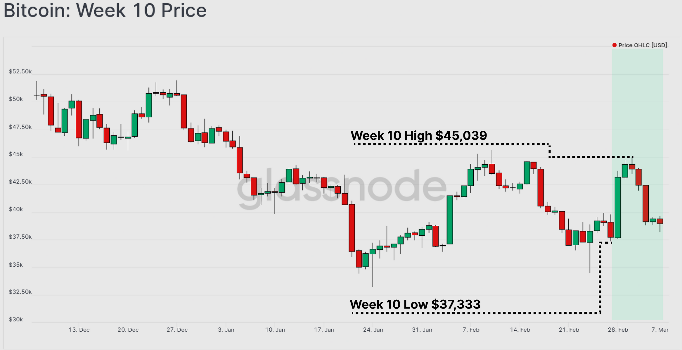This screenshot has height=350, width=682.
Task: Click the red Price OHLC legend dot
Action: pos(614,45)
